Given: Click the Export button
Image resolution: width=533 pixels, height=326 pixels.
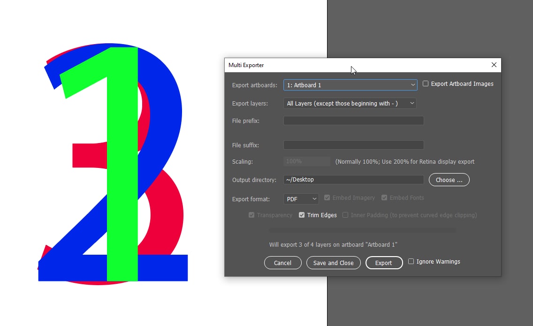Looking at the screenshot, I should click(x=383, y=263).
